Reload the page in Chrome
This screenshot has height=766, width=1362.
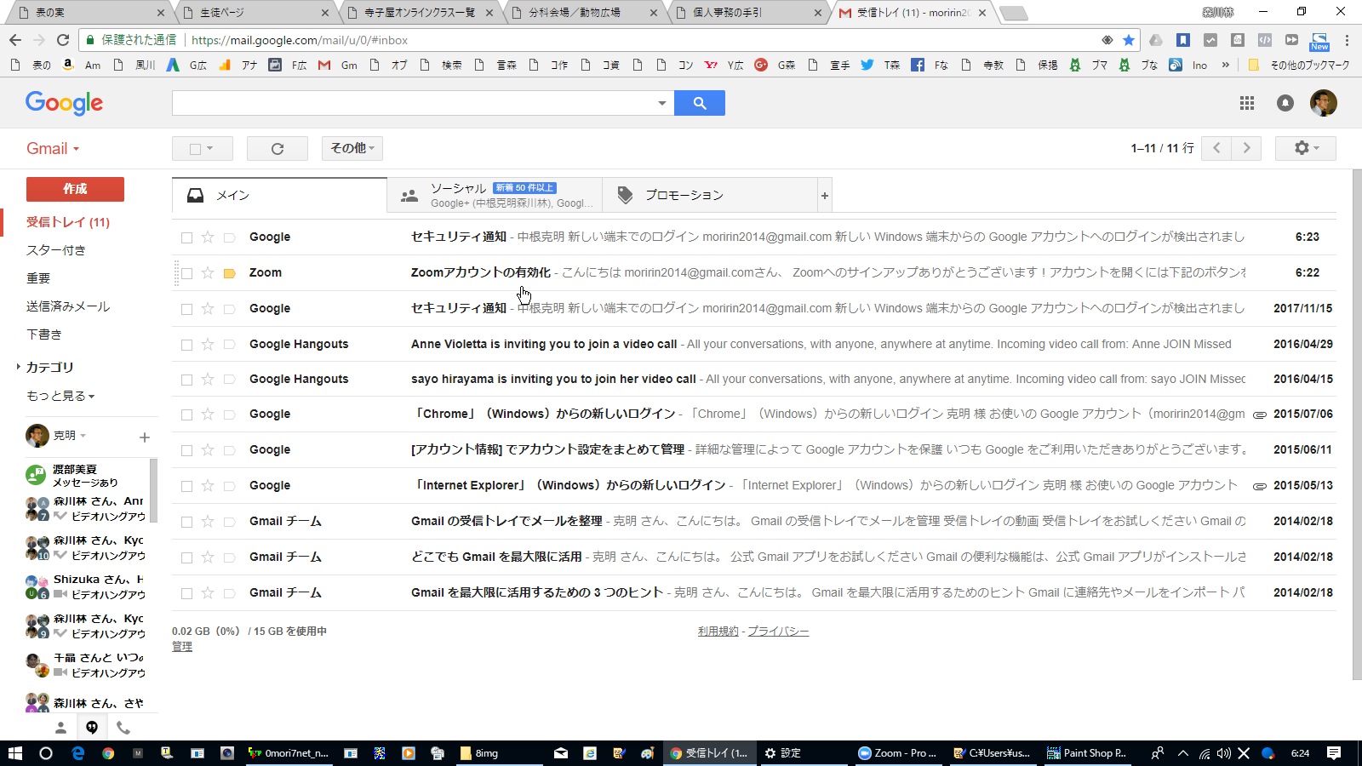[x=63, y=40]
